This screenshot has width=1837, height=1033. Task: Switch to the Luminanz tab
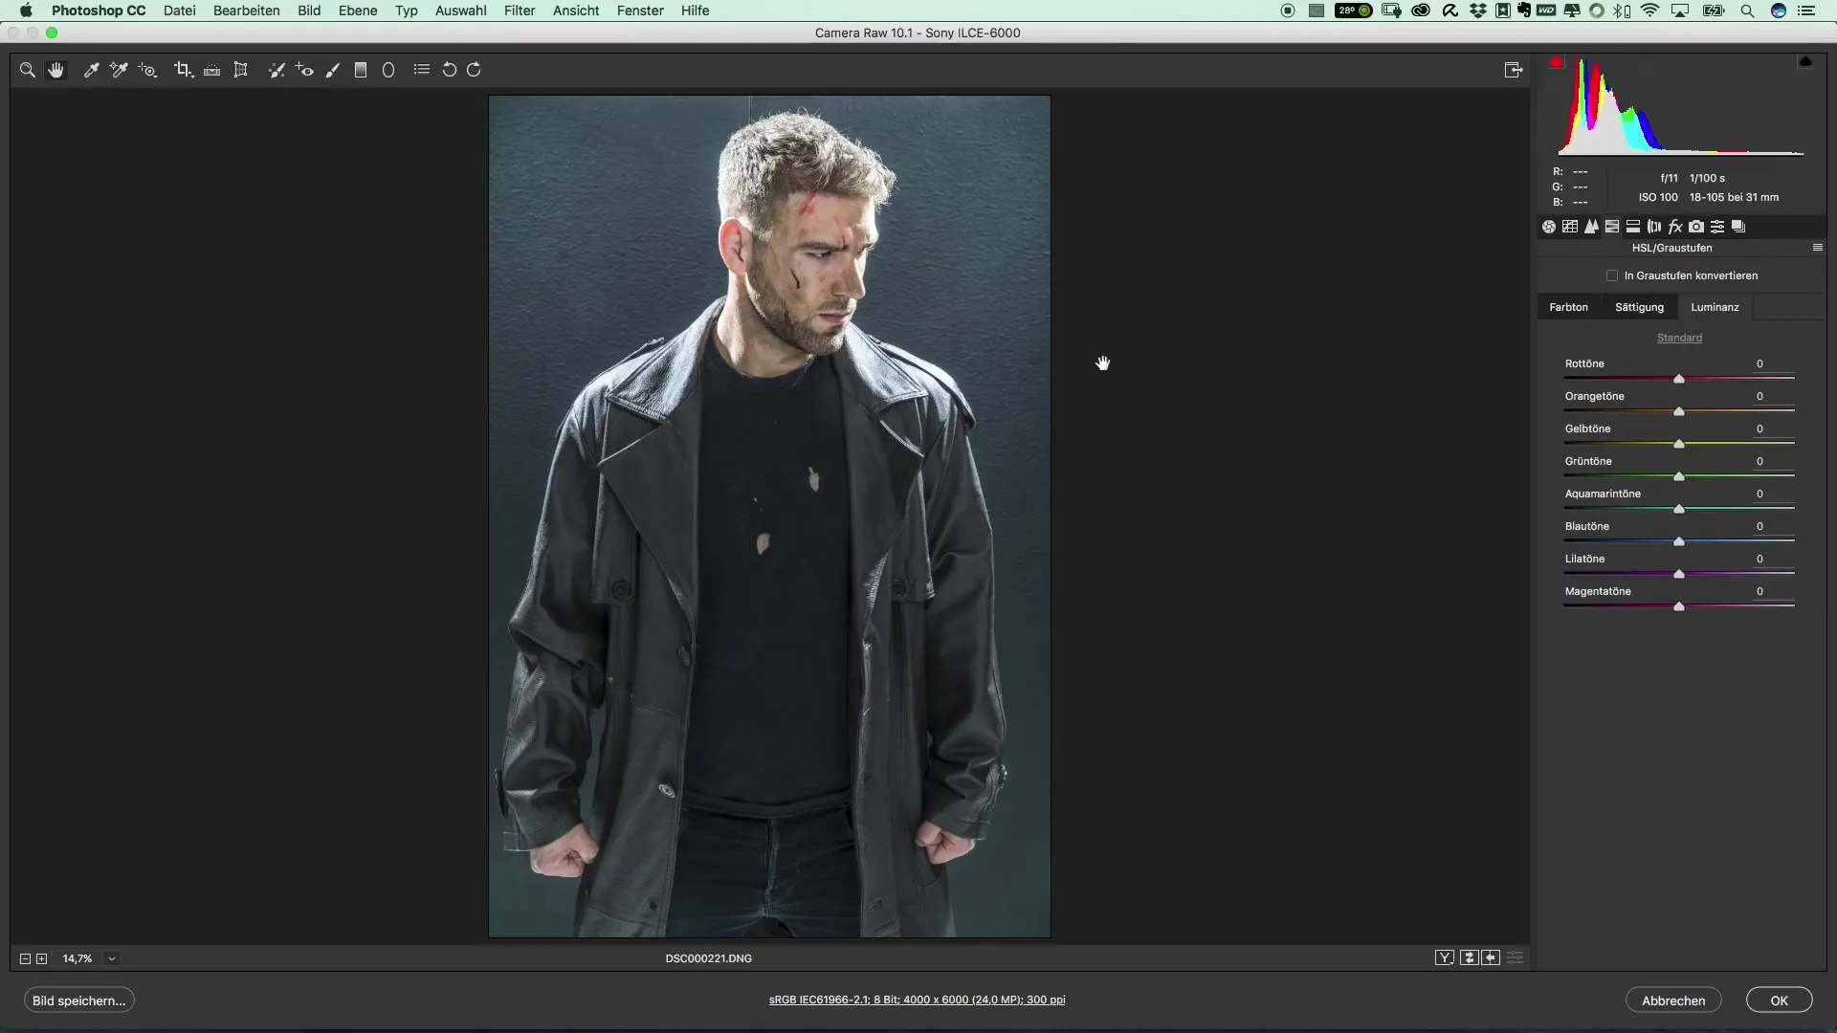1715,307
